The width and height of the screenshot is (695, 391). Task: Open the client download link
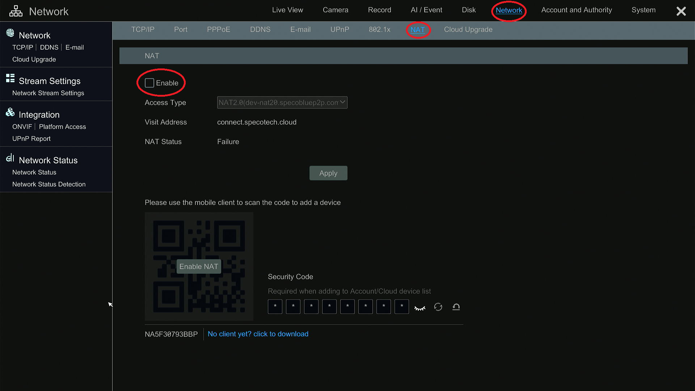coord(258,334)
